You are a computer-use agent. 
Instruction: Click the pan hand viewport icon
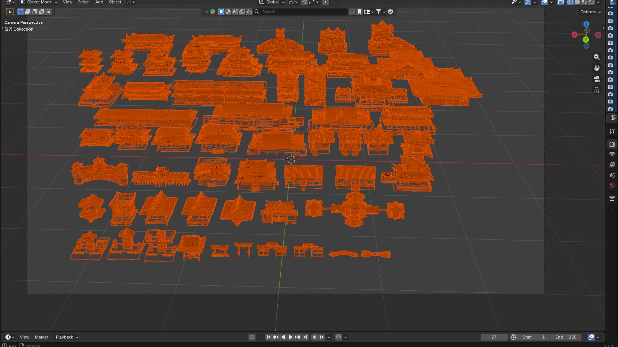[x=596, y=68]
